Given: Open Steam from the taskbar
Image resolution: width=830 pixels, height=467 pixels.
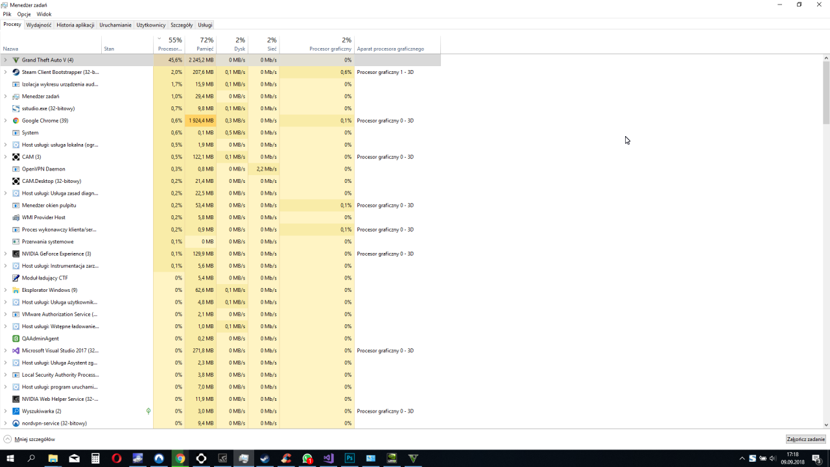Looking at the screenshot, I should tap(265, 458).
